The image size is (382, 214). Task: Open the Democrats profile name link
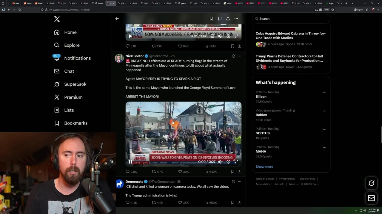coord(134,182)
